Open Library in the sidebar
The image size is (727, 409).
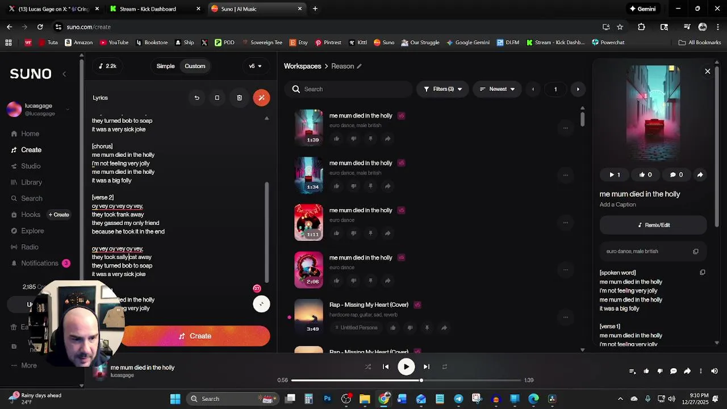[x=26, y=182]
